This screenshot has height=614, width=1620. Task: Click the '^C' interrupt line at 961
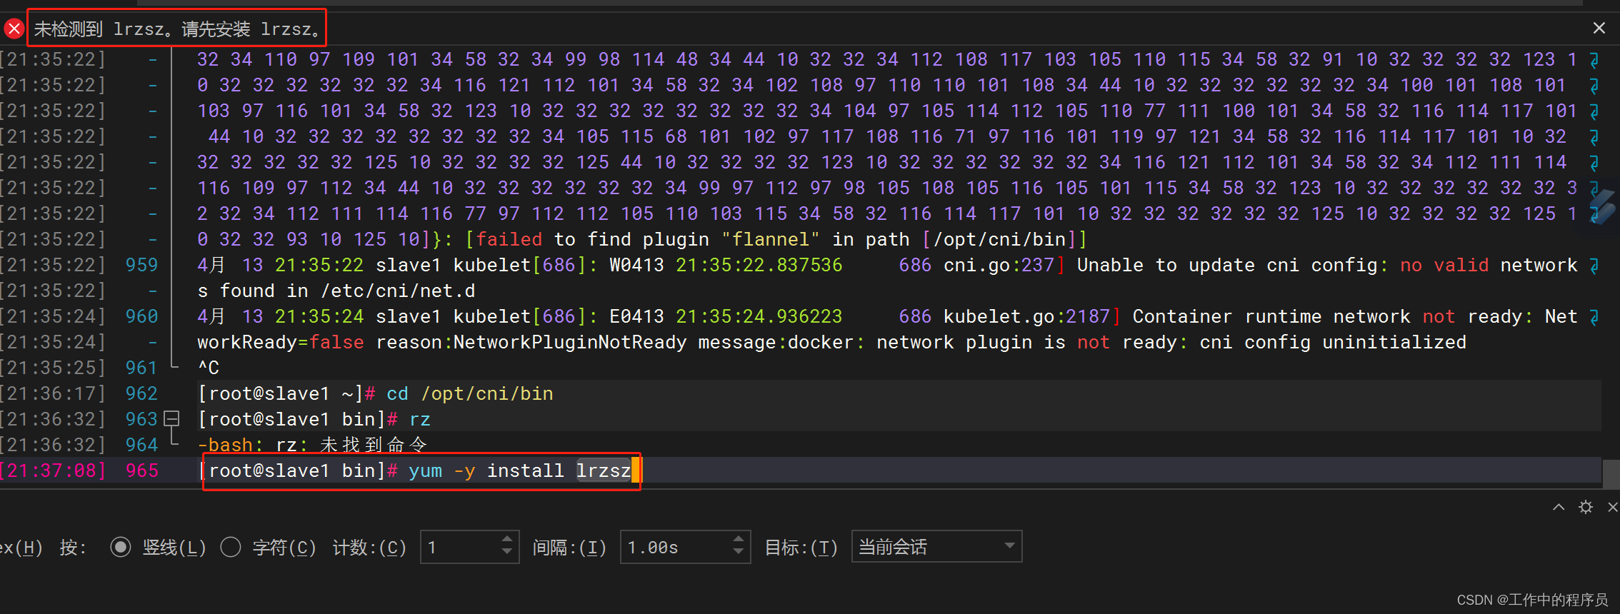[x=209, y=368]
